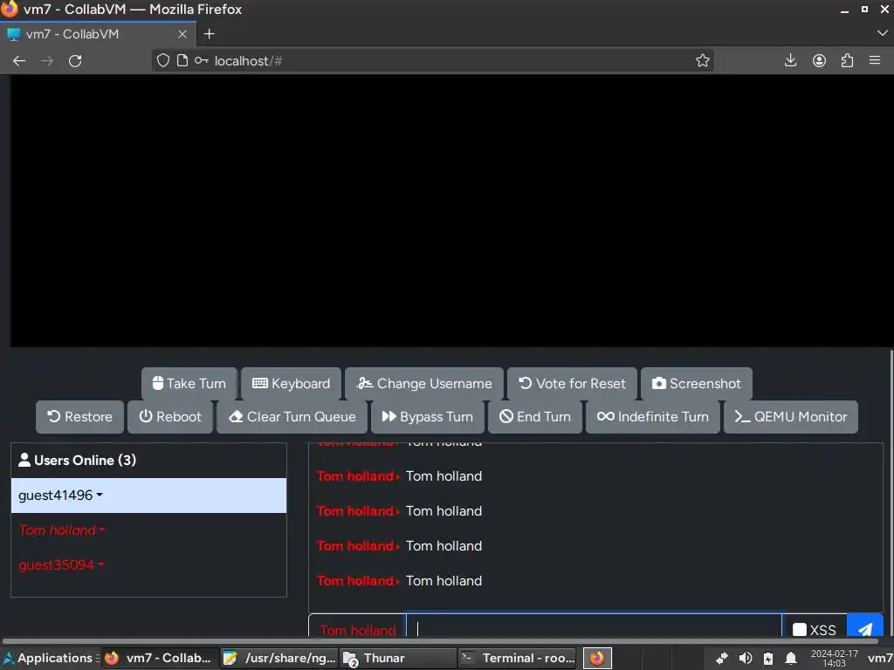
Task: Go back in Firefox
Action: point(19,61)
